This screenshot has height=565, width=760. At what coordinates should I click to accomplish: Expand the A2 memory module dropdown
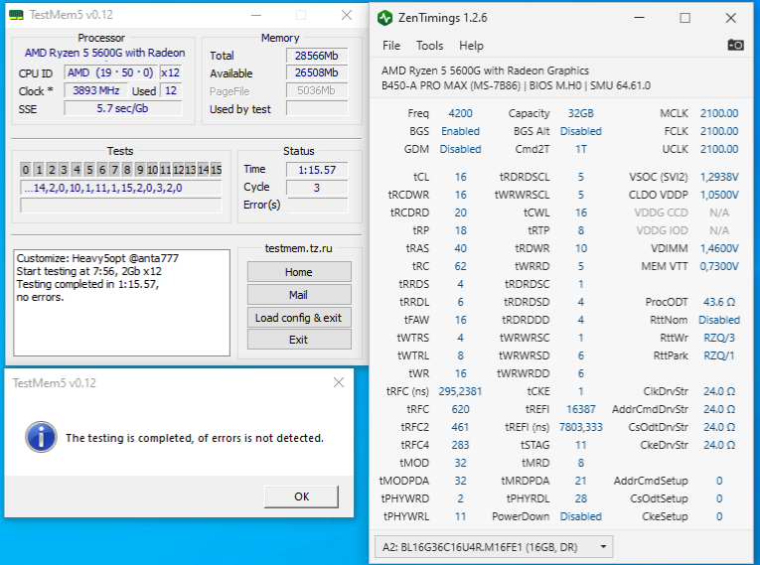(494, 547)
